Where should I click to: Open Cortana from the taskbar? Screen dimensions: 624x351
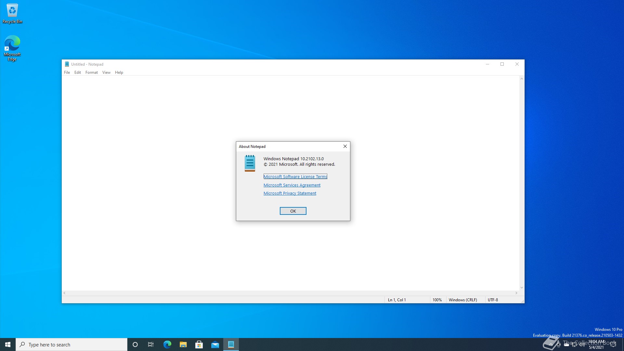click(135, 344)
